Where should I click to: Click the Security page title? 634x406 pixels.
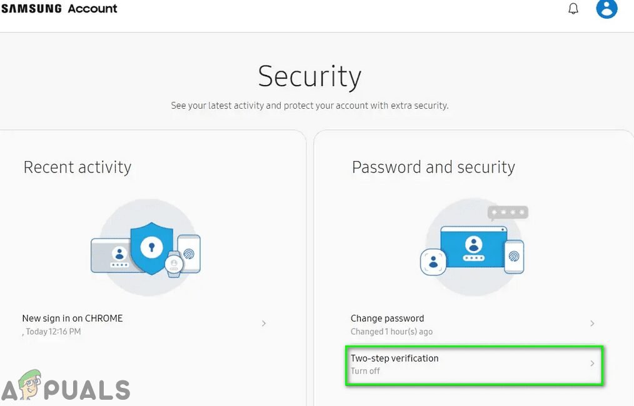309,76
